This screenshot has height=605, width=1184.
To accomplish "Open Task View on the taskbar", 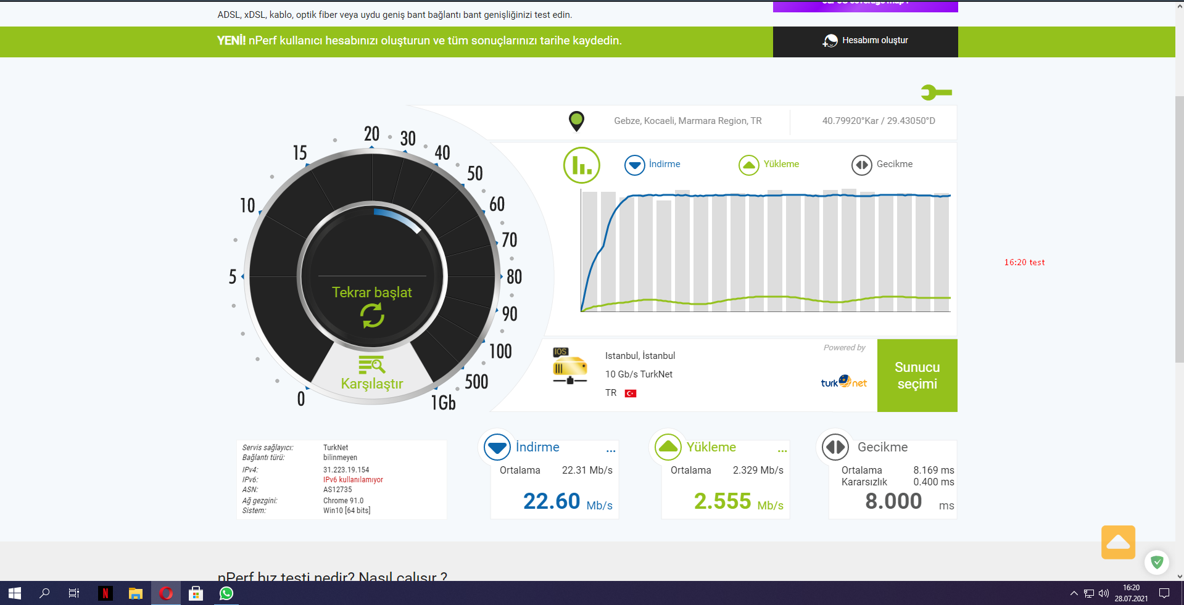I will tap(74, 593).
